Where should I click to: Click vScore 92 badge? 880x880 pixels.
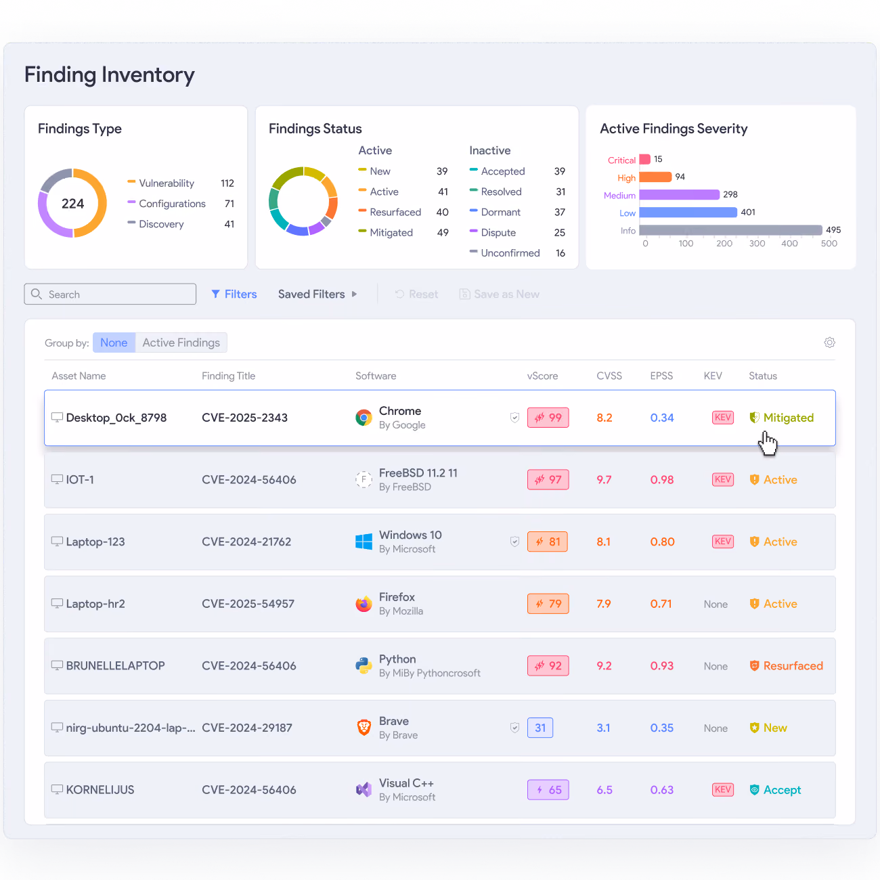(x=548, y=665)
